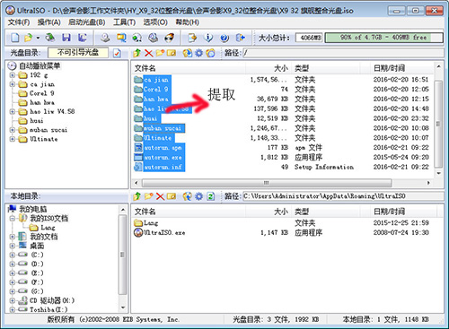
Task: Click the up-folder arrow in local pane toolbar
Action: (x=136, y=196)
